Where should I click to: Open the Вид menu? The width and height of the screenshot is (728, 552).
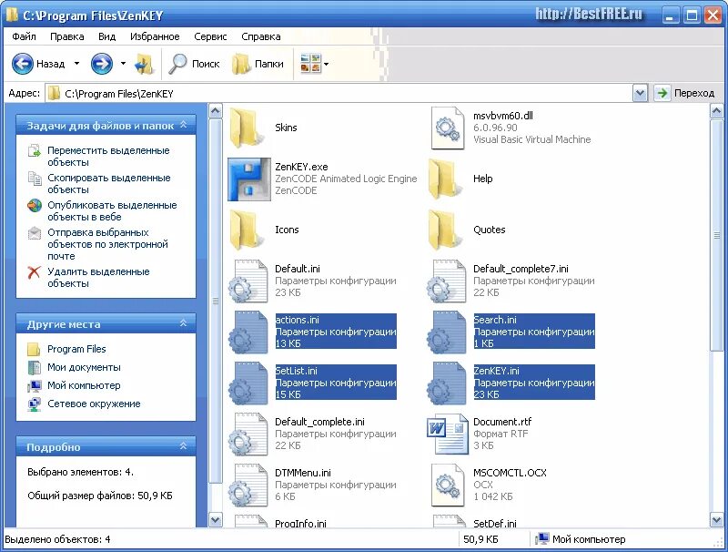(106, 36)
